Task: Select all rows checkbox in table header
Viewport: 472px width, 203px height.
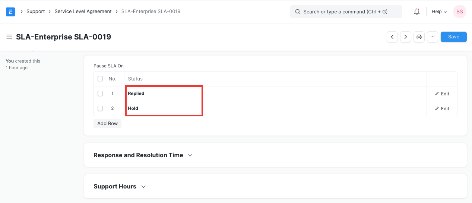Action: [100, 79]
